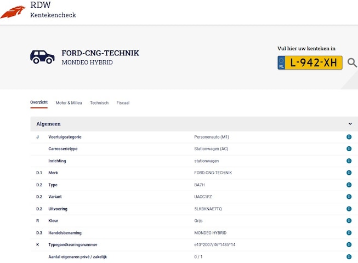Click 'Aantal eigenaren privé / zakelijk' label
The width and height of the screenshot is (358, 263).
click(x=78, y=256)
